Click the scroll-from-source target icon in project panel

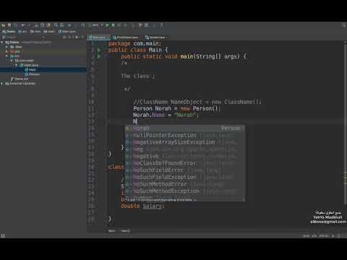point(64,38)
